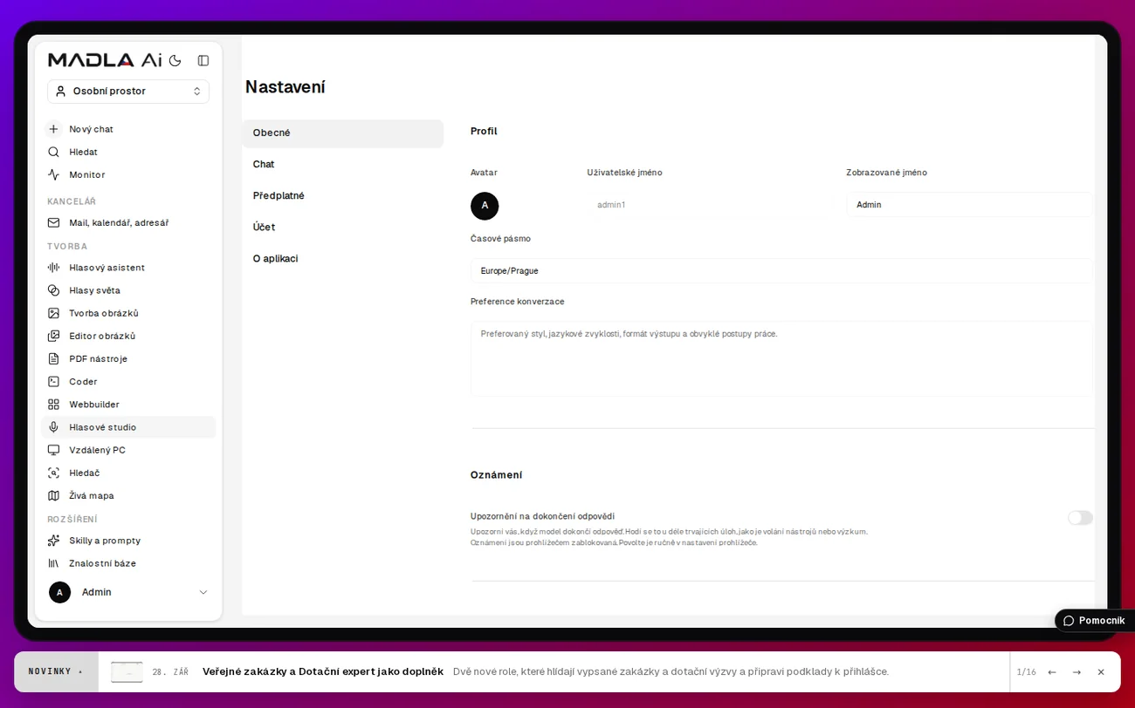The height and width of the screenshot is (708, 1135).
Task: Click the Preference konverzace text area
Action: (781, 358)
